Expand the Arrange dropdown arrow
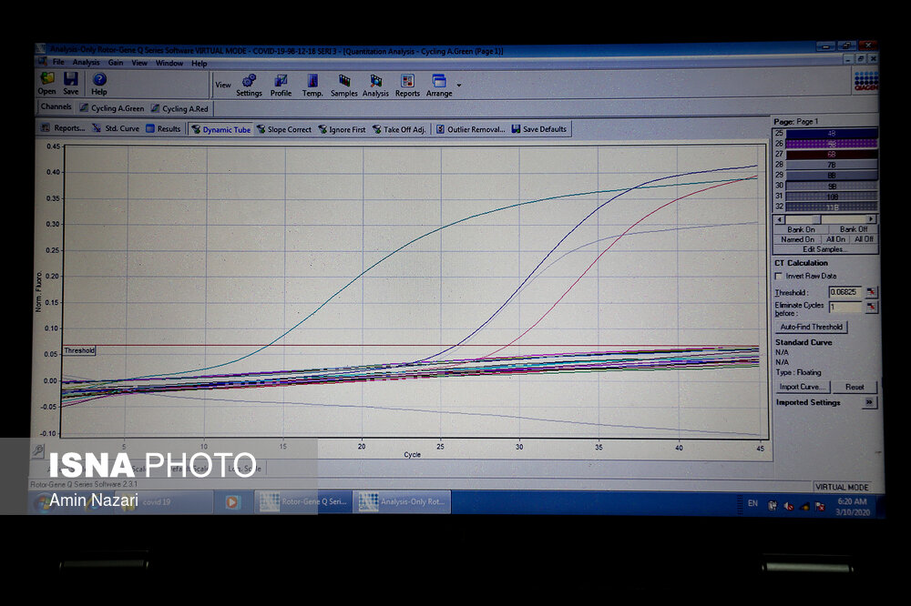 click(x=458, y=85)
